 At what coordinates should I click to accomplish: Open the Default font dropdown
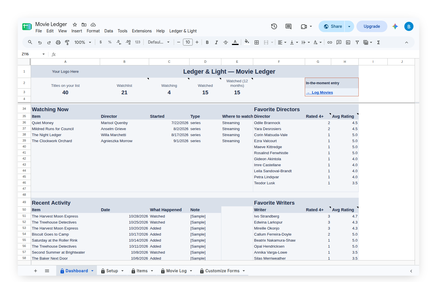point(159,42)
